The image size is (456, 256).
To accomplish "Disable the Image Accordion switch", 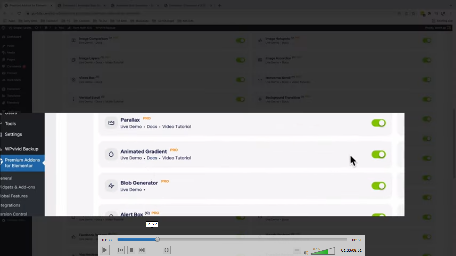I will pyautogui.click(x=427, y=60).
